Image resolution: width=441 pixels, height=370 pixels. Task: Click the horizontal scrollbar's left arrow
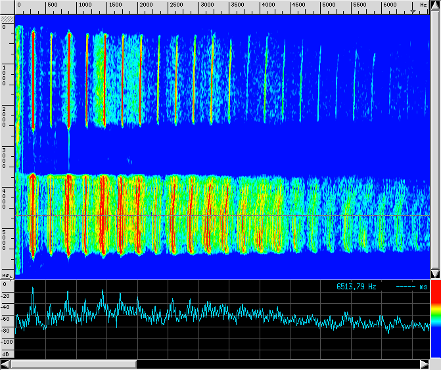point(5,364)
